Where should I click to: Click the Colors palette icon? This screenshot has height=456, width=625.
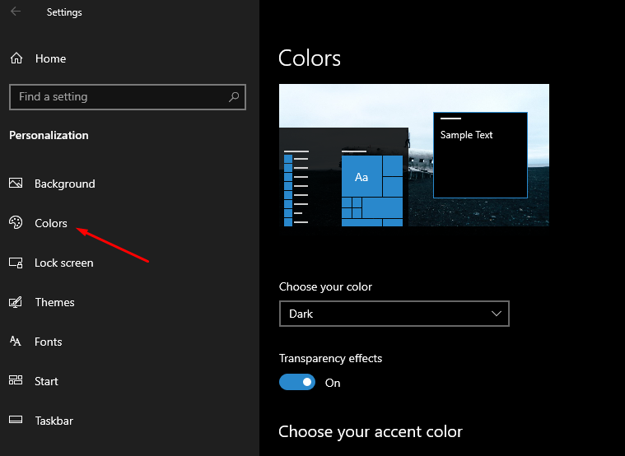(16, 222)
